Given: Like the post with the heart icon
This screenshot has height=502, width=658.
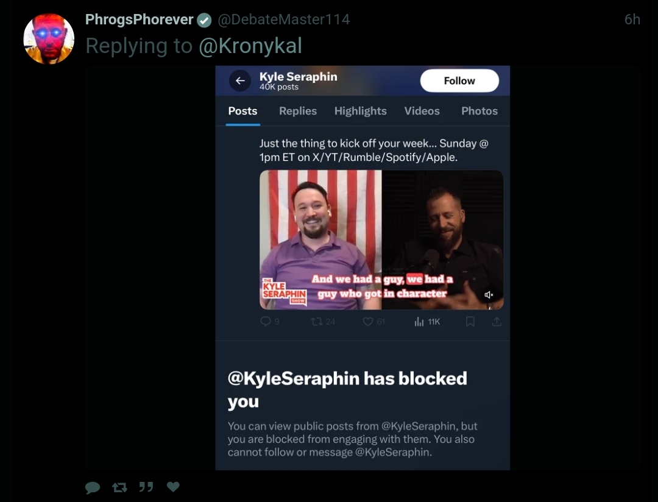Looking at the screenshot, I should tap(173, 487).
